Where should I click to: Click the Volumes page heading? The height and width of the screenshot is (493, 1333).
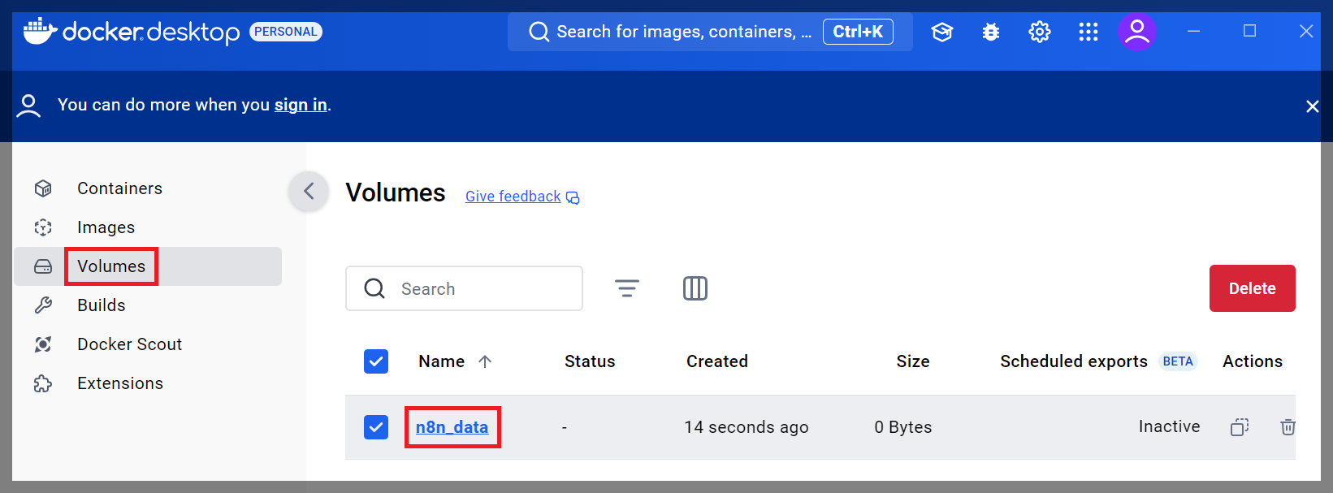pyautogui.click(x=396, y=192)
